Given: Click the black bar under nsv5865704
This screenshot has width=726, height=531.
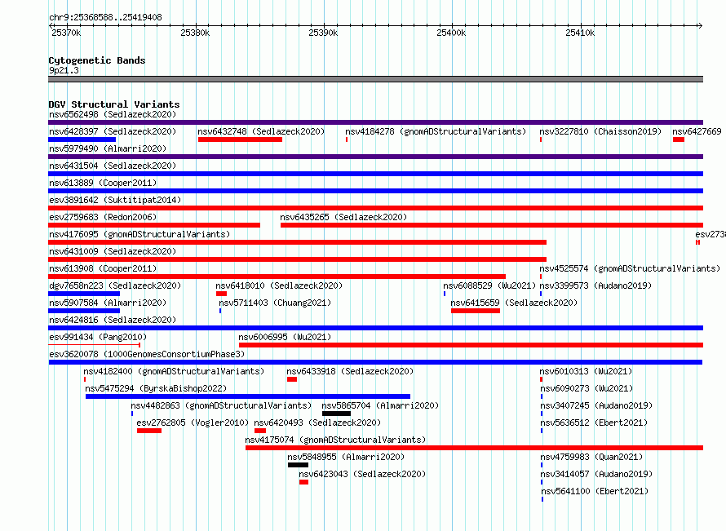Looking at the screenshot, I should (336, 414).
